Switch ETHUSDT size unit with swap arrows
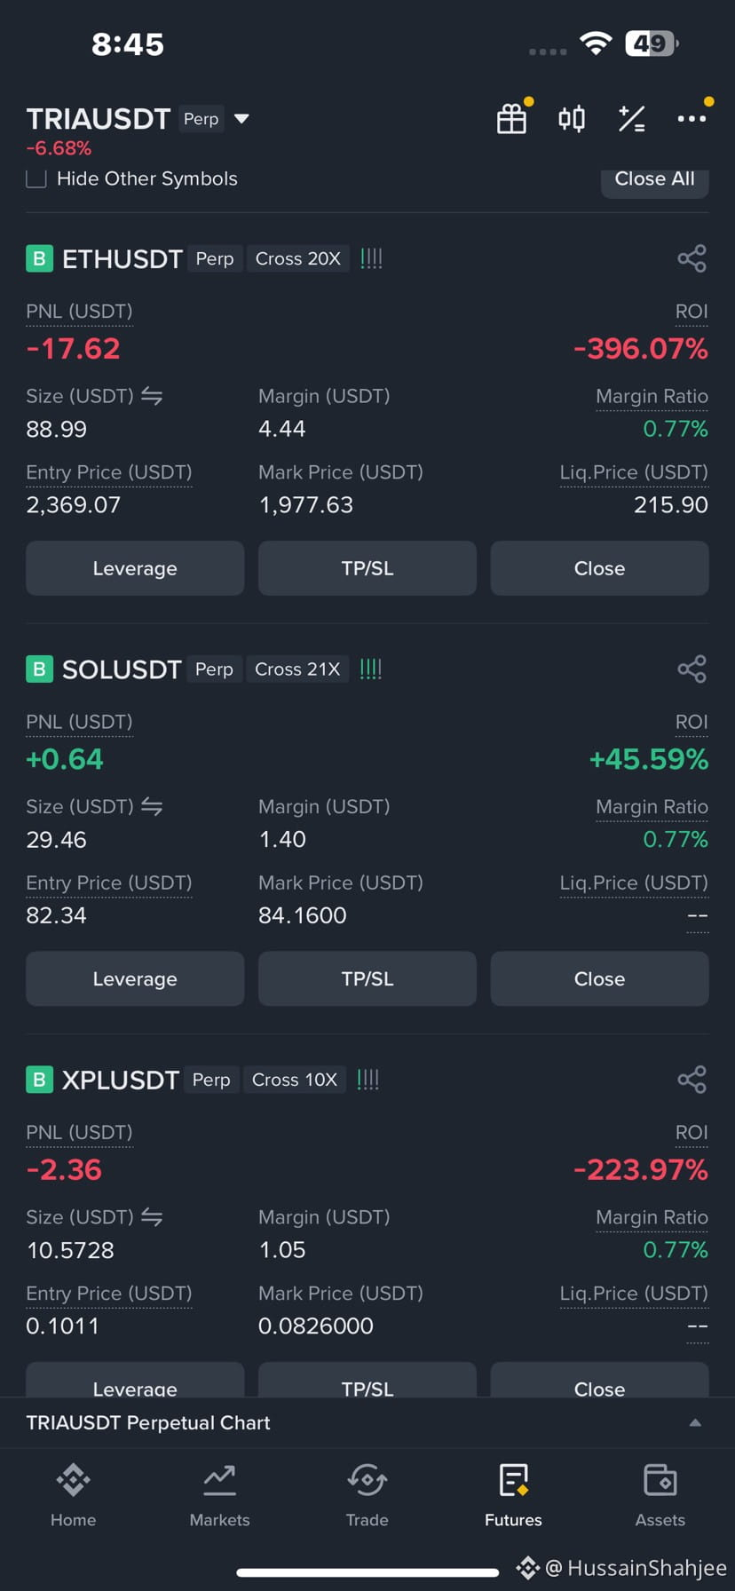 coord(152,396)
